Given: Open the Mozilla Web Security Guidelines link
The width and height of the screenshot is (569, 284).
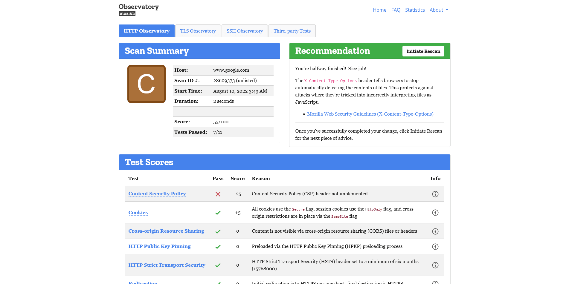Looking at the screenshot, I should coord(370,114).
